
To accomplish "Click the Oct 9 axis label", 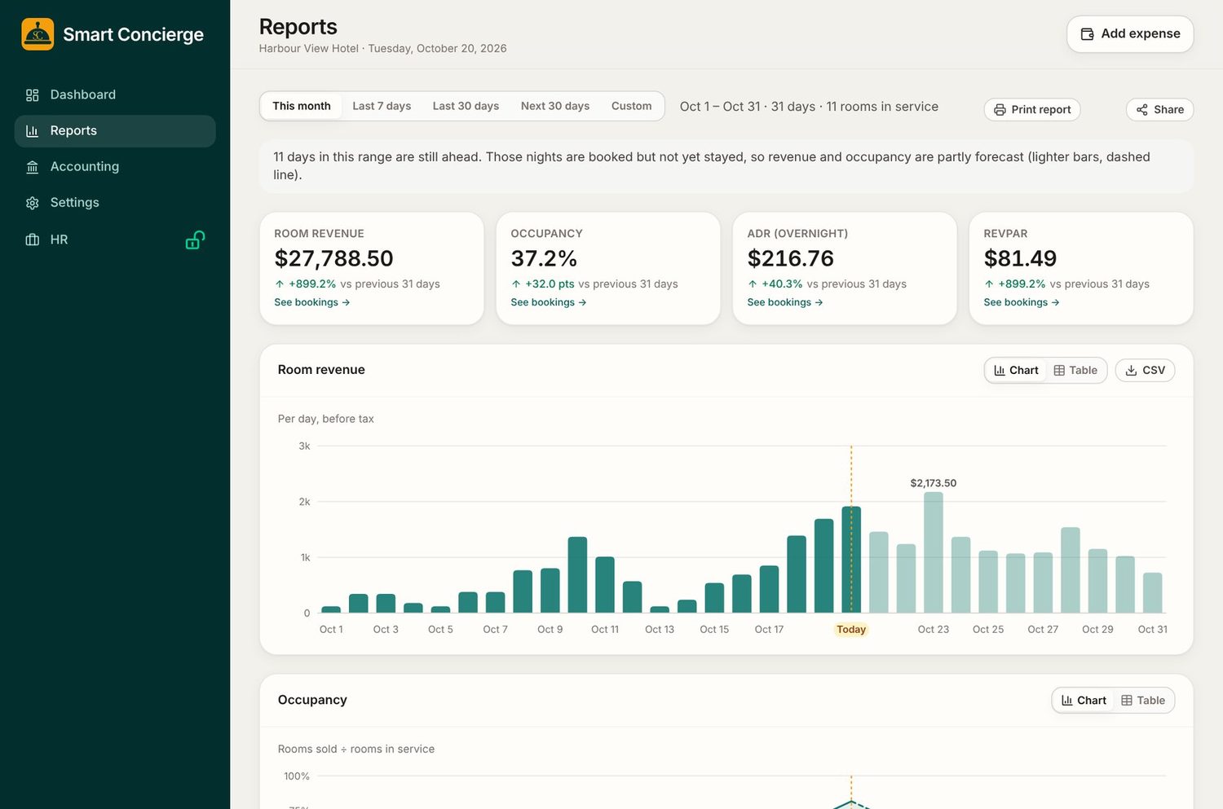I will point(550,630).
